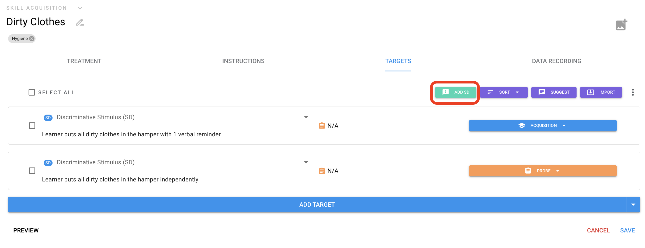Image resolution: width=645 pixels, height=248 pixels.
Task: Open the three-dot more options menu
Action: pos(633,92)
